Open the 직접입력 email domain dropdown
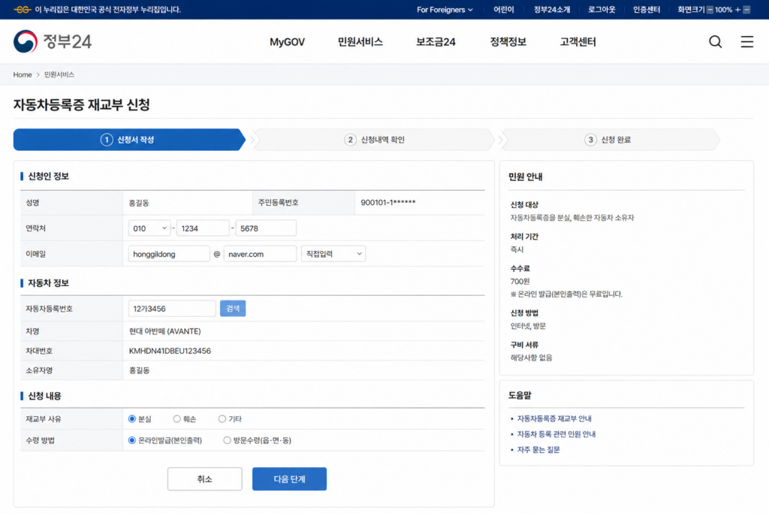The height and width of the screenshot is (513, 769). (x=333, y=254)
